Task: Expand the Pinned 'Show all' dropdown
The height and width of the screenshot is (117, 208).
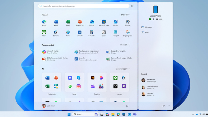Action: click(x=125, y=15)
